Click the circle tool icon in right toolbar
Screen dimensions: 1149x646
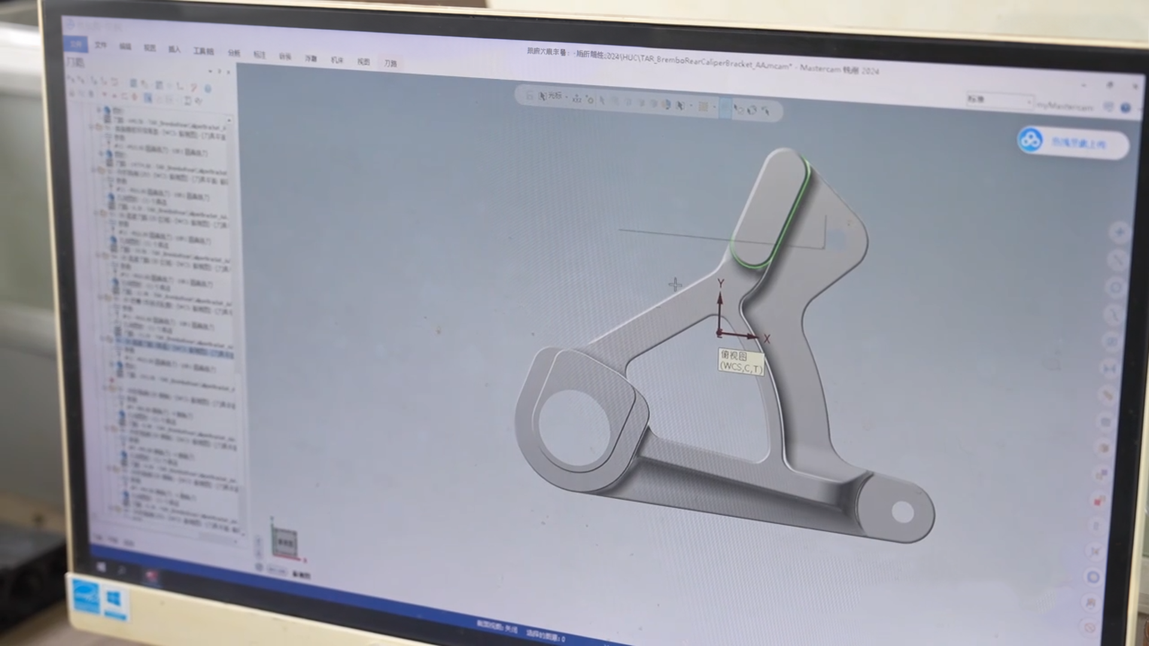pyautogui.click(x=1115, y=288)
